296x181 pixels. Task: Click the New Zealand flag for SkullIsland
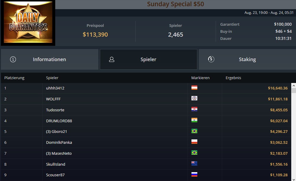[194, 164]
